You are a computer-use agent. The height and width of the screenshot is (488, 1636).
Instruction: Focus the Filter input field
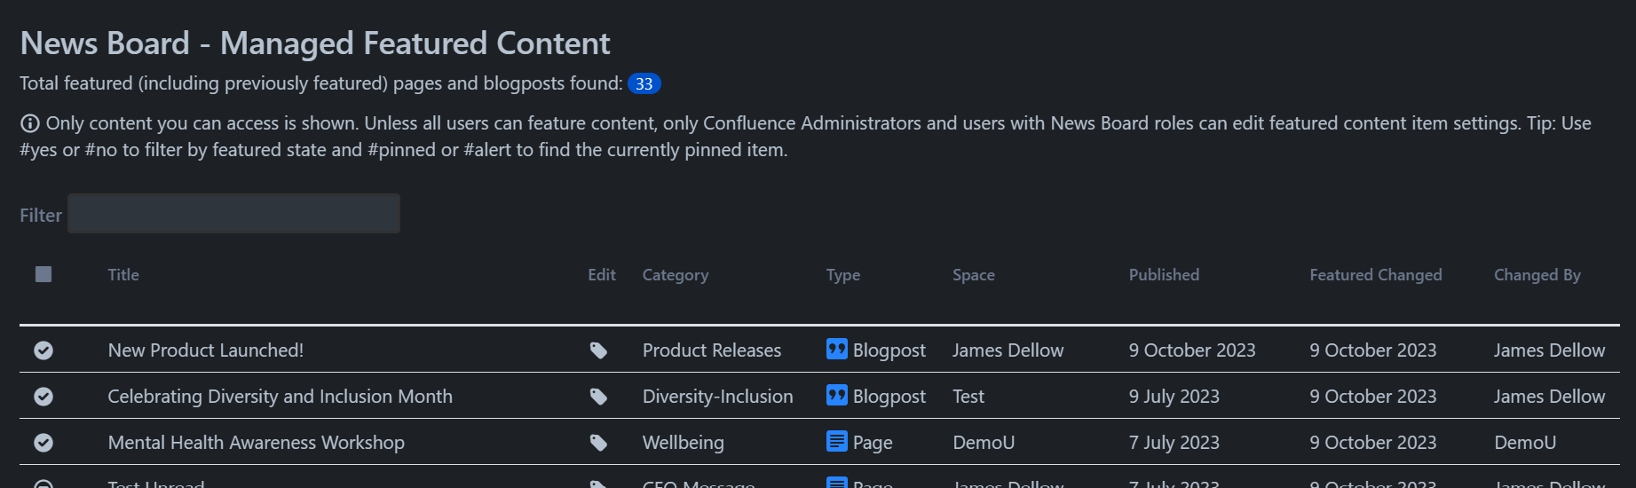(x=234, y=214)
